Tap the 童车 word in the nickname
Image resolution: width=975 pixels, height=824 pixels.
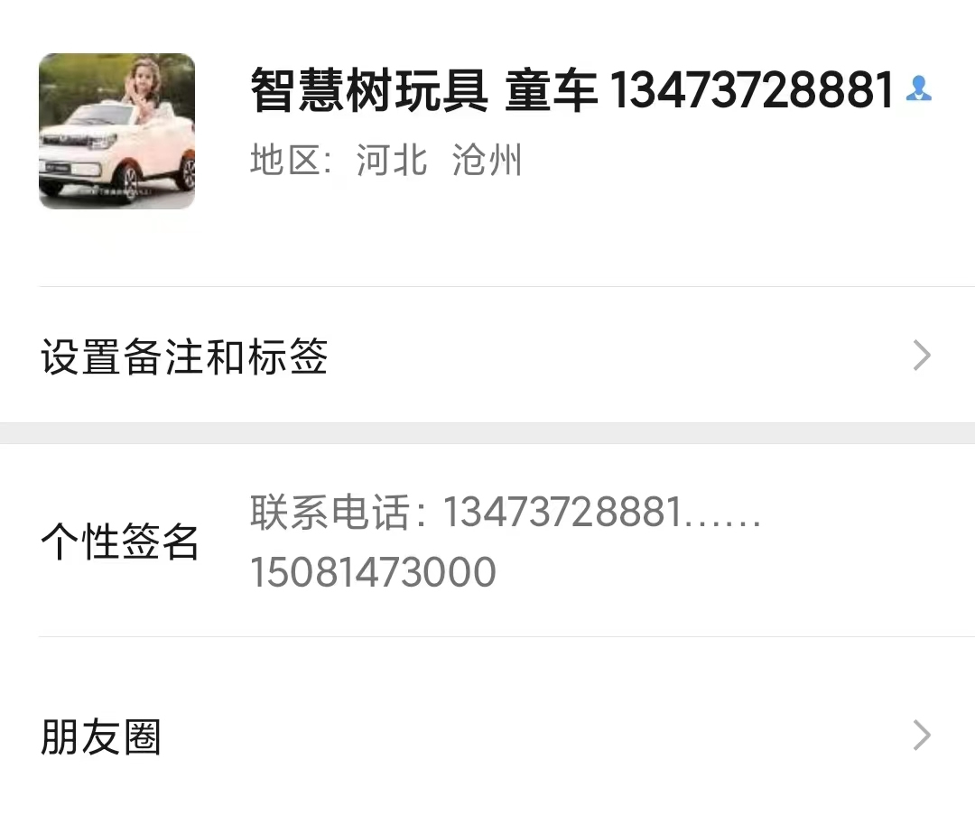pos(552,90)
